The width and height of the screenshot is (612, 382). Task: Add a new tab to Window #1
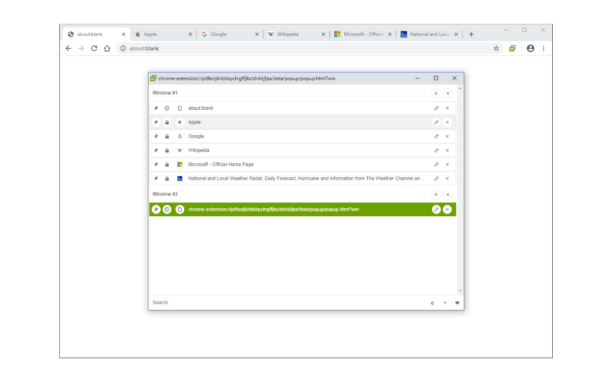tap(436, 93)
